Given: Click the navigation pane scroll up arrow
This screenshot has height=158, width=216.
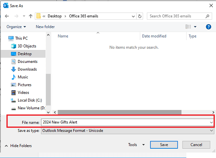Looking at the screenshot, I should pyautogui.click(x=48, y=35).
